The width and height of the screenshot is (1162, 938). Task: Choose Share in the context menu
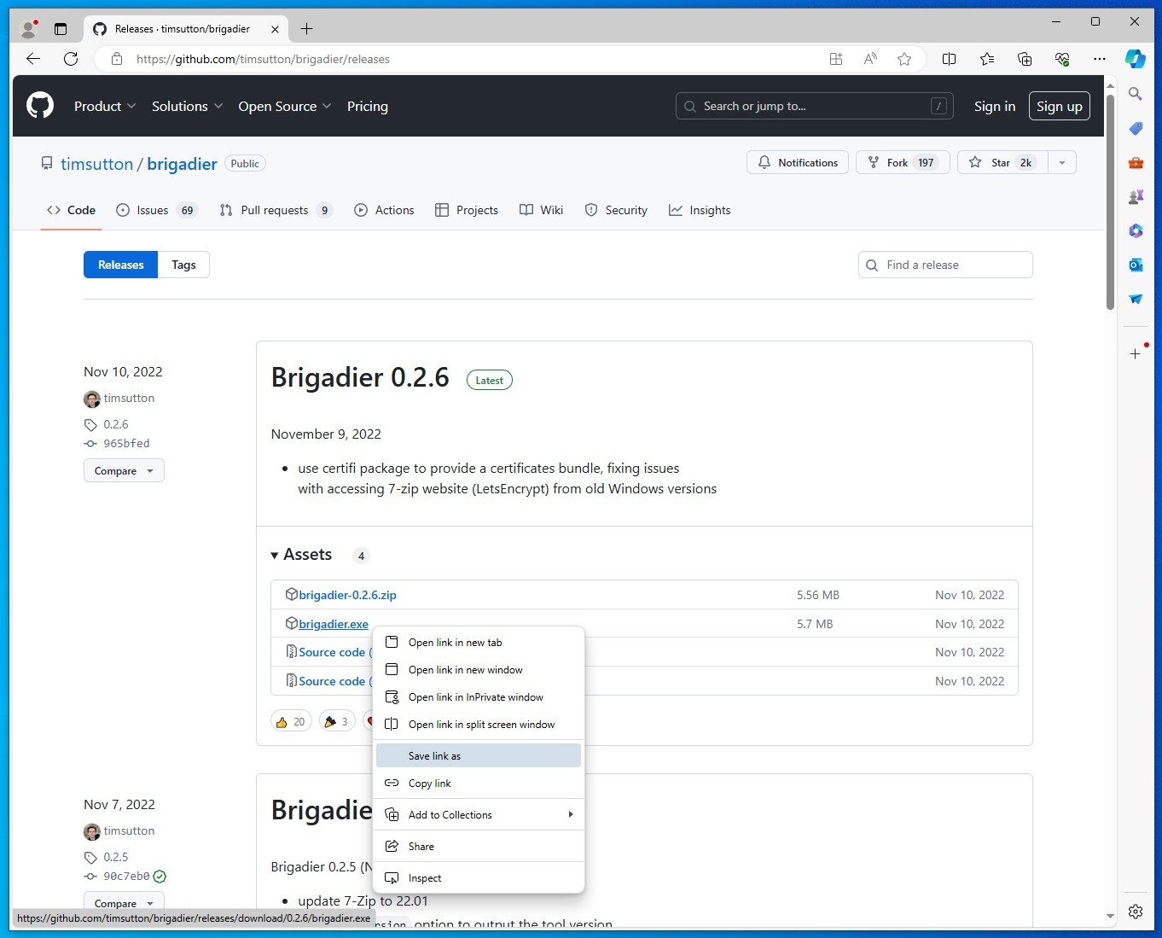click(479, 847)
